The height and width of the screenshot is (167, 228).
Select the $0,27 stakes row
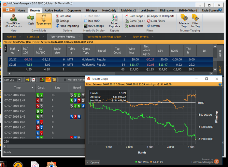[x=110, y=59]
